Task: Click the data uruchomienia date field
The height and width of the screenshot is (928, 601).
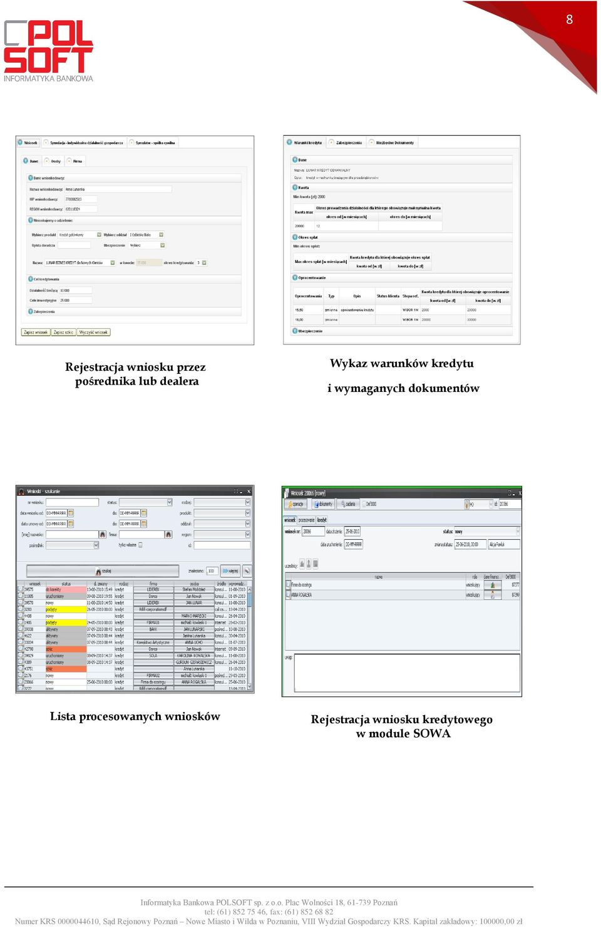Action: [354, 544]
